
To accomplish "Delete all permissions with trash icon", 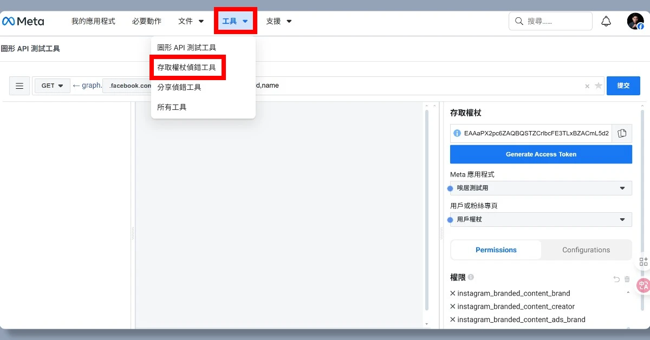I will coord(627,279).
